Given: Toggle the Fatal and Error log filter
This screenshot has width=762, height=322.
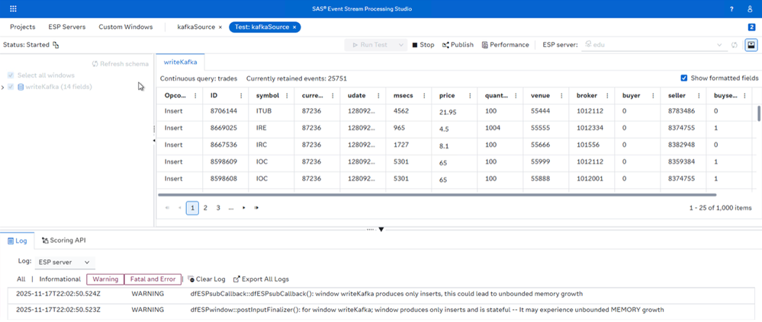Looking at the screenshot, I should [153, 279].
